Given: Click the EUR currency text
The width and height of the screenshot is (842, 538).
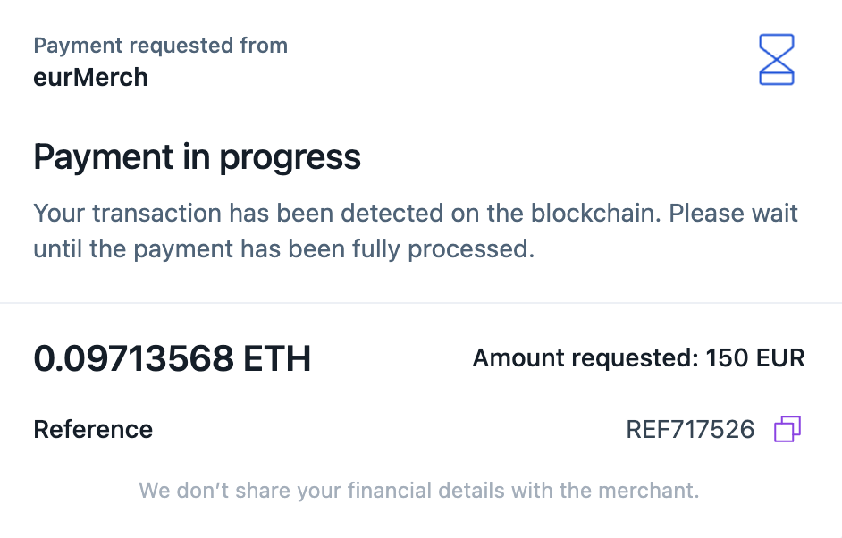Looking at the screenshot, I should pyautogui.click(x=779, y=358).
